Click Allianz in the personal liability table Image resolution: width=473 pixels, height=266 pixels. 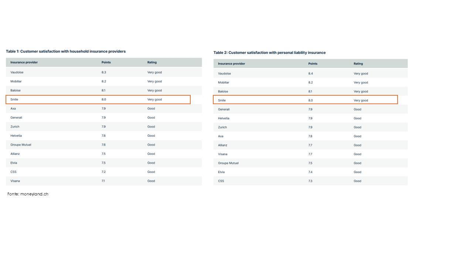222,145
